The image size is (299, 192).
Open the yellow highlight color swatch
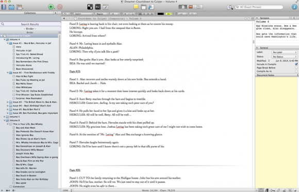[169, 14]
